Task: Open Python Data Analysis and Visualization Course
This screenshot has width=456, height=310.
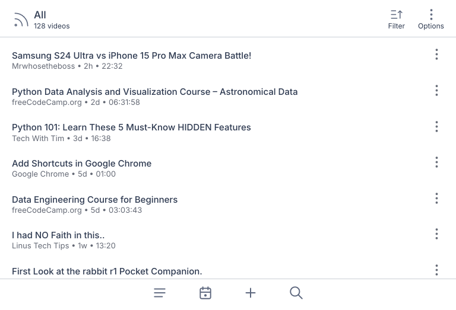Action: pyautogui.click(x=154, y=92)
